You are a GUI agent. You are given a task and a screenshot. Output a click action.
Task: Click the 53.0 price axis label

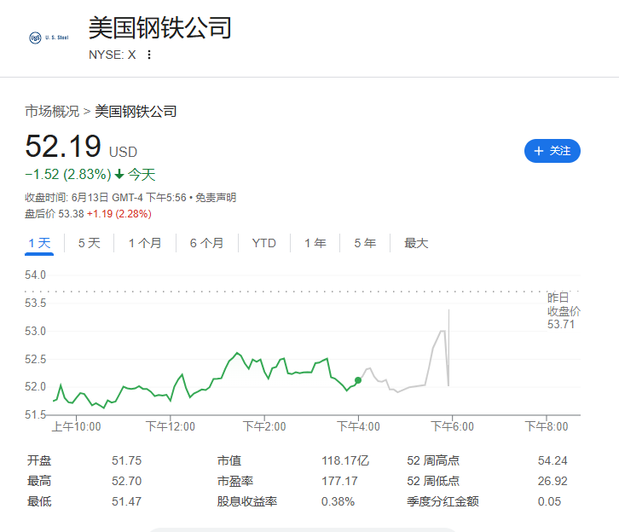35,331
